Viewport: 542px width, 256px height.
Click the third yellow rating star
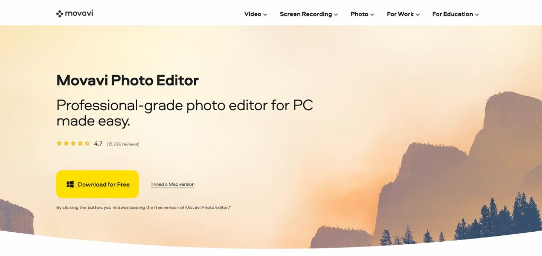click(73, 143)
